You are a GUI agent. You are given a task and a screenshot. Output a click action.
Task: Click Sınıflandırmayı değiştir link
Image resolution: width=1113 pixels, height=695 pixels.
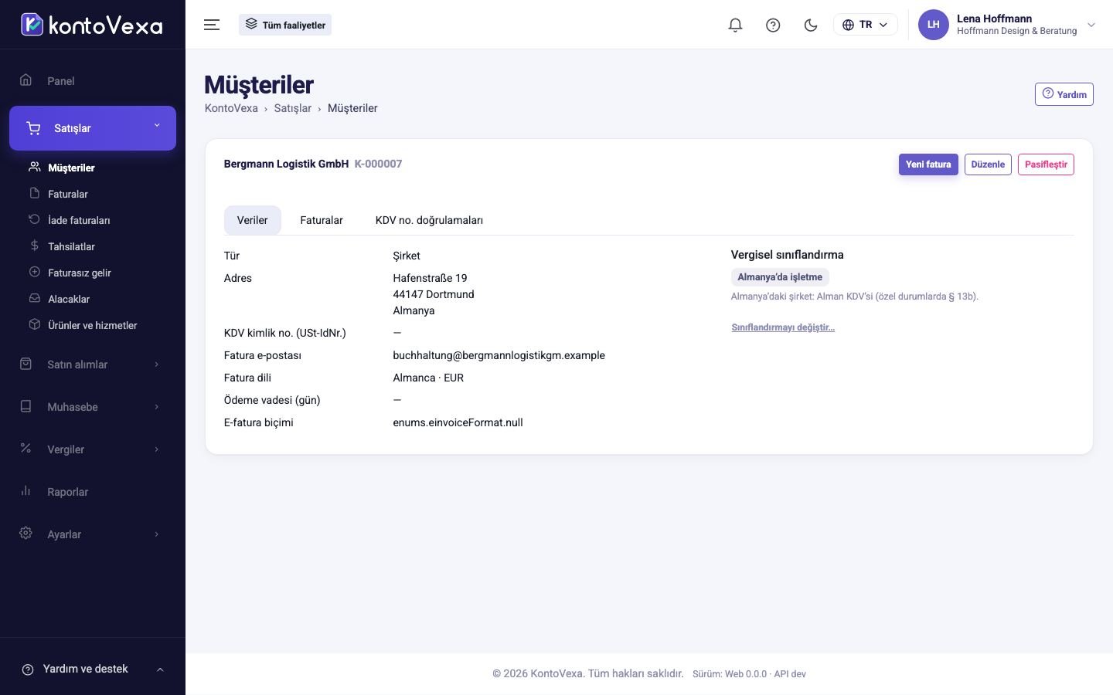pyautogui.click(x=783, y=327)
